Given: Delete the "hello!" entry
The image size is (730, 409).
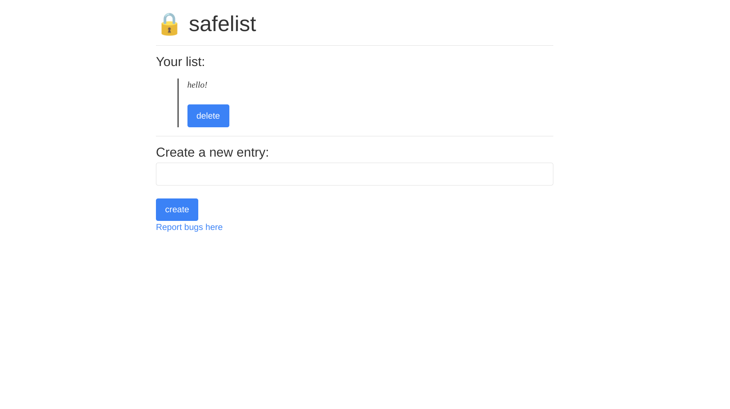Looking at the screenshot, I should (208, 116).
